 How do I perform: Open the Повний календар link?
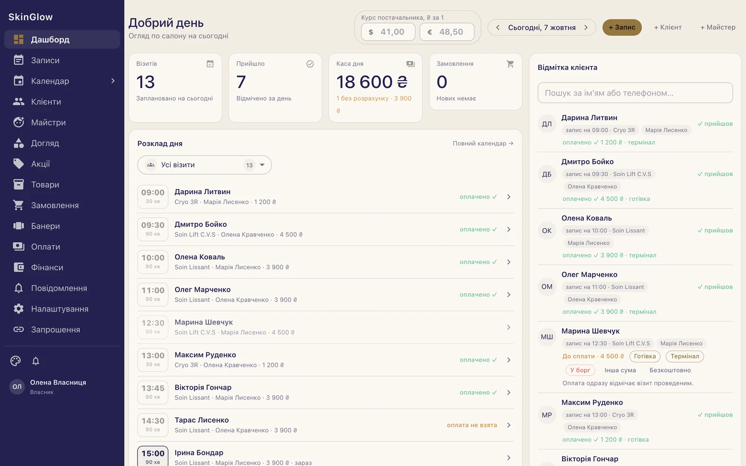483,144
